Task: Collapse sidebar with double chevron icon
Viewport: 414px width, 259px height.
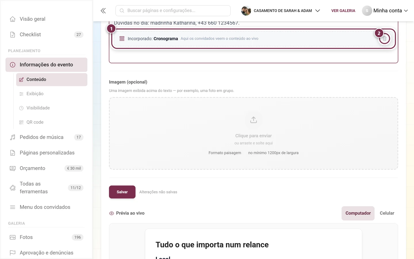Action: 103,11
